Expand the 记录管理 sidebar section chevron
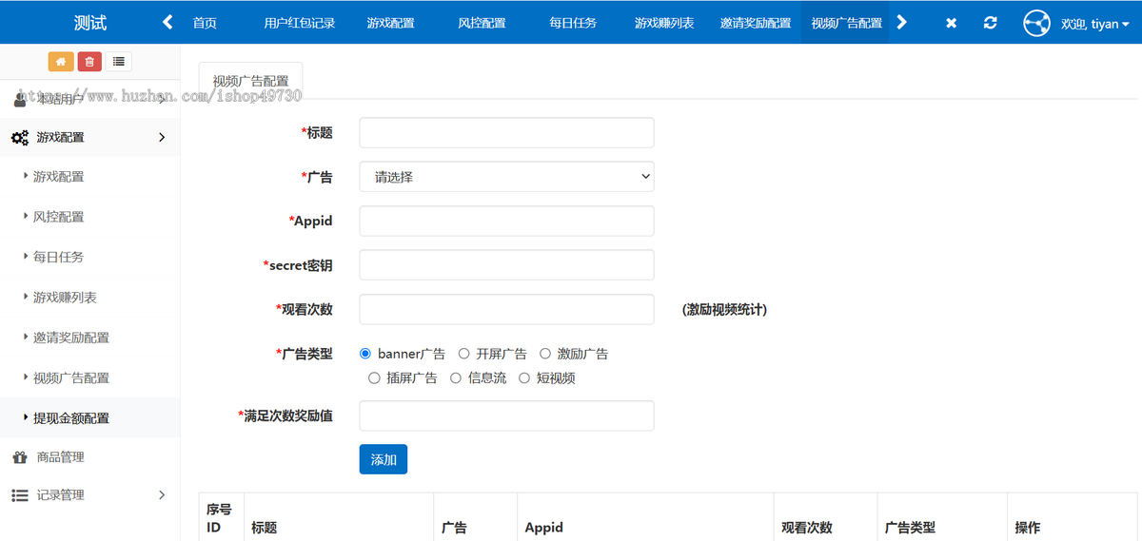Viewport: 1142px width, 541px height. [162, 495]
